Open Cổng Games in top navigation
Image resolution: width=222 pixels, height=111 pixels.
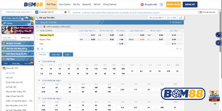click(x=110, y=4)
